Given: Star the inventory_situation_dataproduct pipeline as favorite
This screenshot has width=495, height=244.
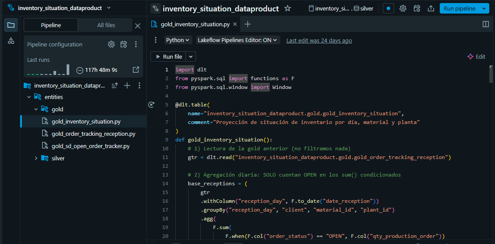Looking at the screenshot, I should click(x=288, y=8).
